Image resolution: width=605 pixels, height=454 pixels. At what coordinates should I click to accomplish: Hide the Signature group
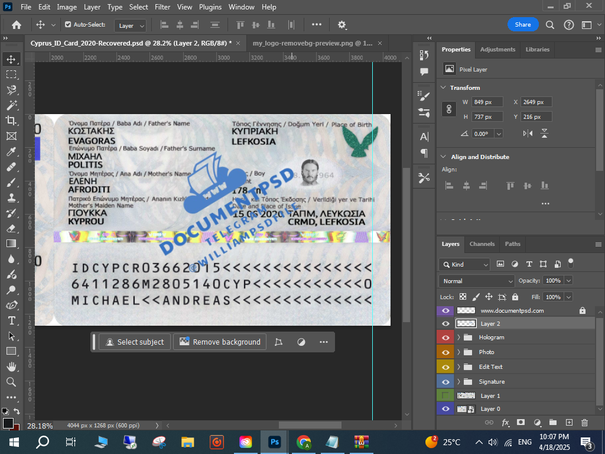click(x=445, y=381)
